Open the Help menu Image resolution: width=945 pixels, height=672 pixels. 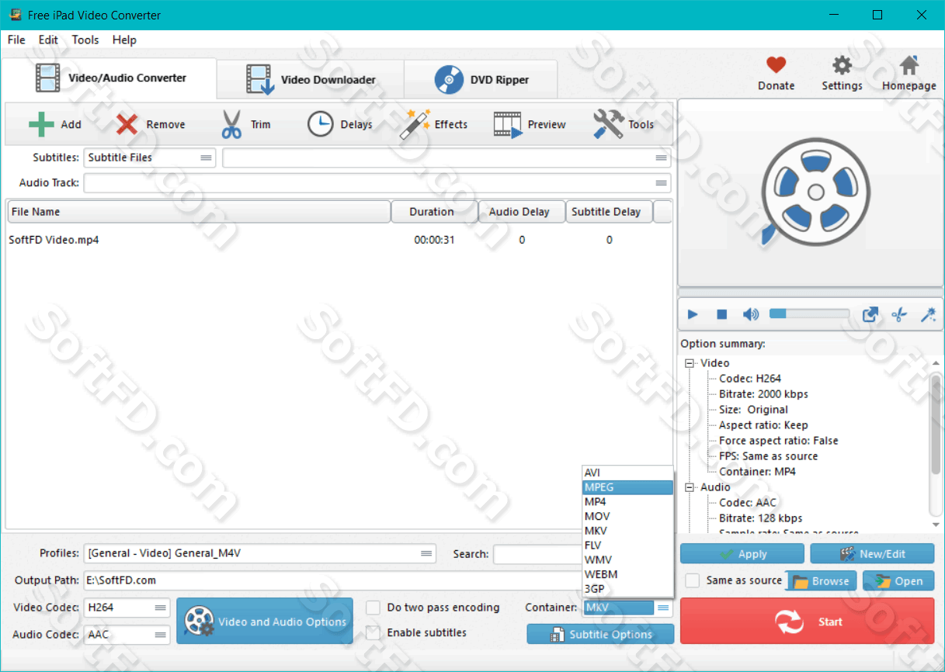coord(124,40)
